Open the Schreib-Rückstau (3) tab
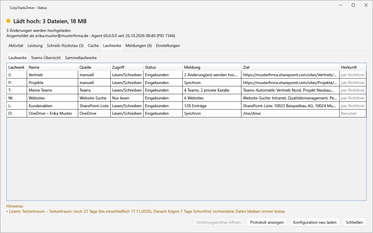 pyautogui.click(x=65, y=45)
